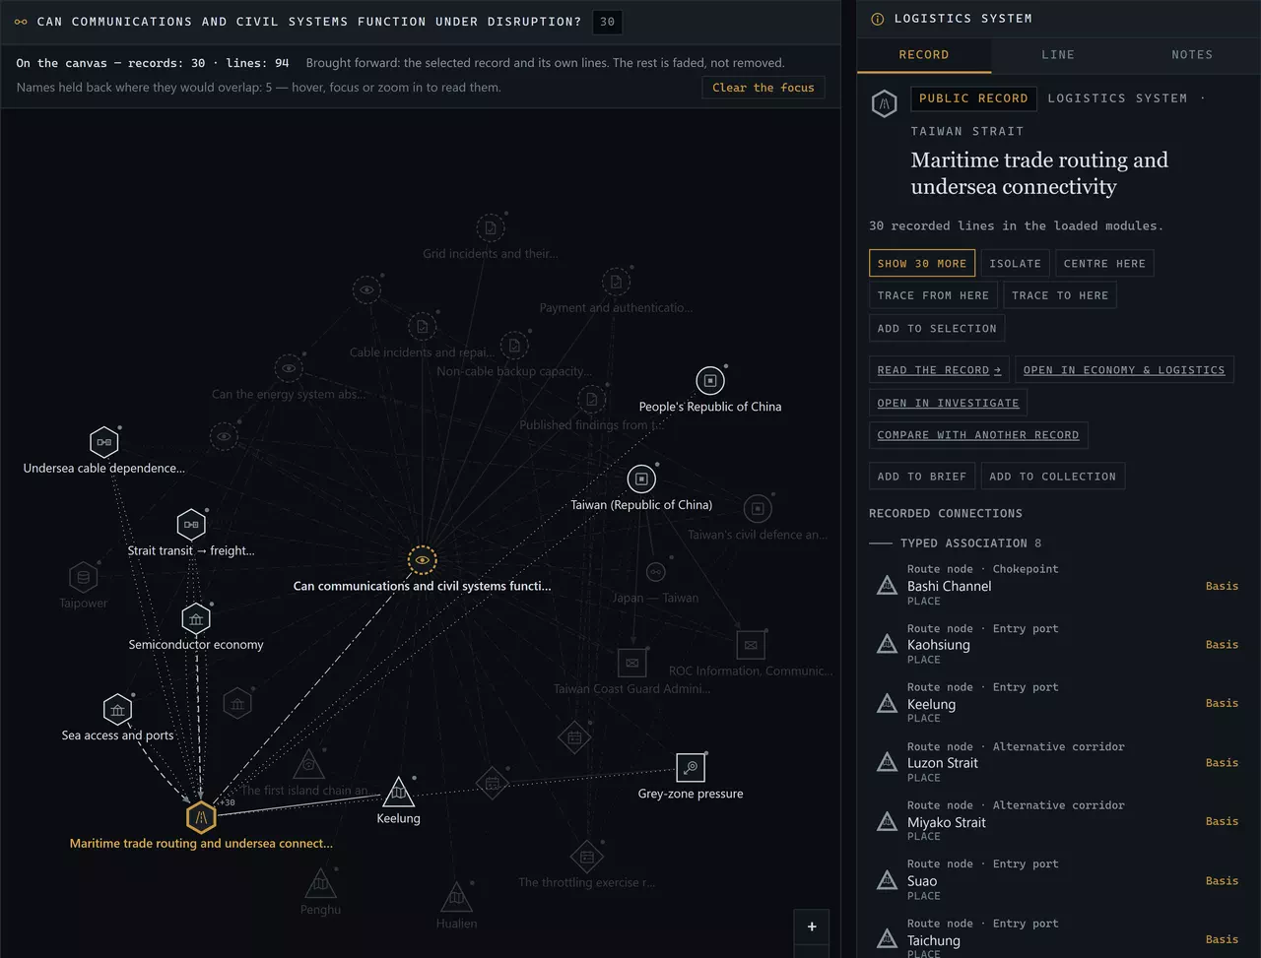Click the central eye question node
Screen dimensions: 1261x958
(x=422, y=560)
